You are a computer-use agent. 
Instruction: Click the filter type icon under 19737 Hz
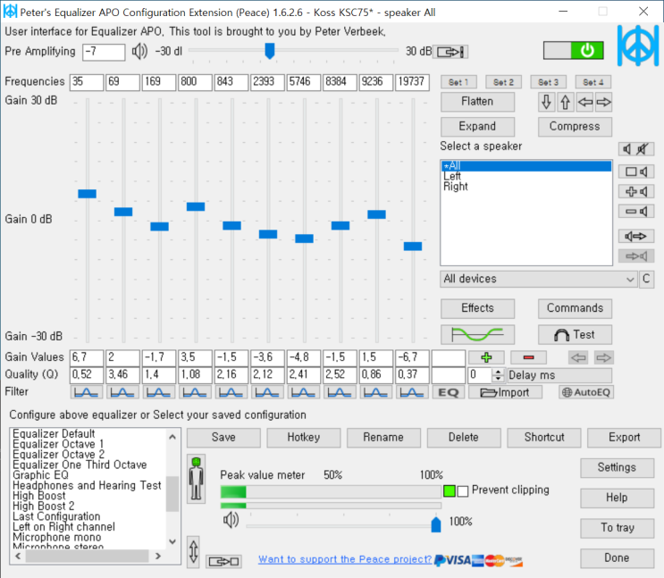click(412, 392)
